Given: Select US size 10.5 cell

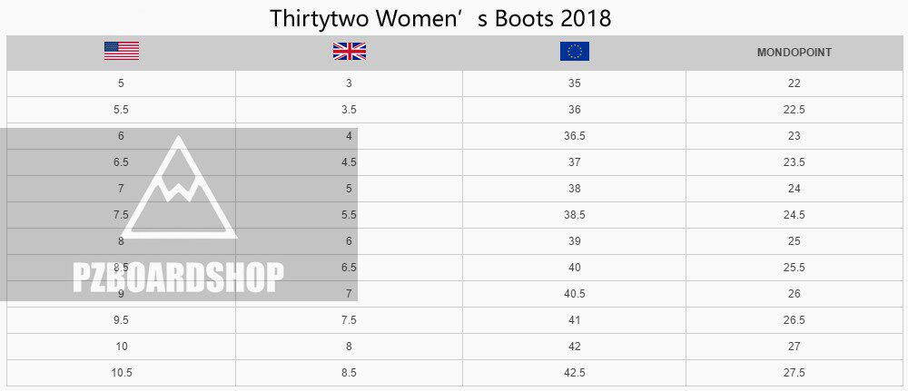Looking at the screenshot, I should (121, 373).
